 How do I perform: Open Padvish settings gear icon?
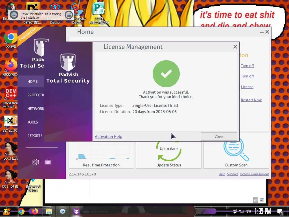tap(36, 162)
